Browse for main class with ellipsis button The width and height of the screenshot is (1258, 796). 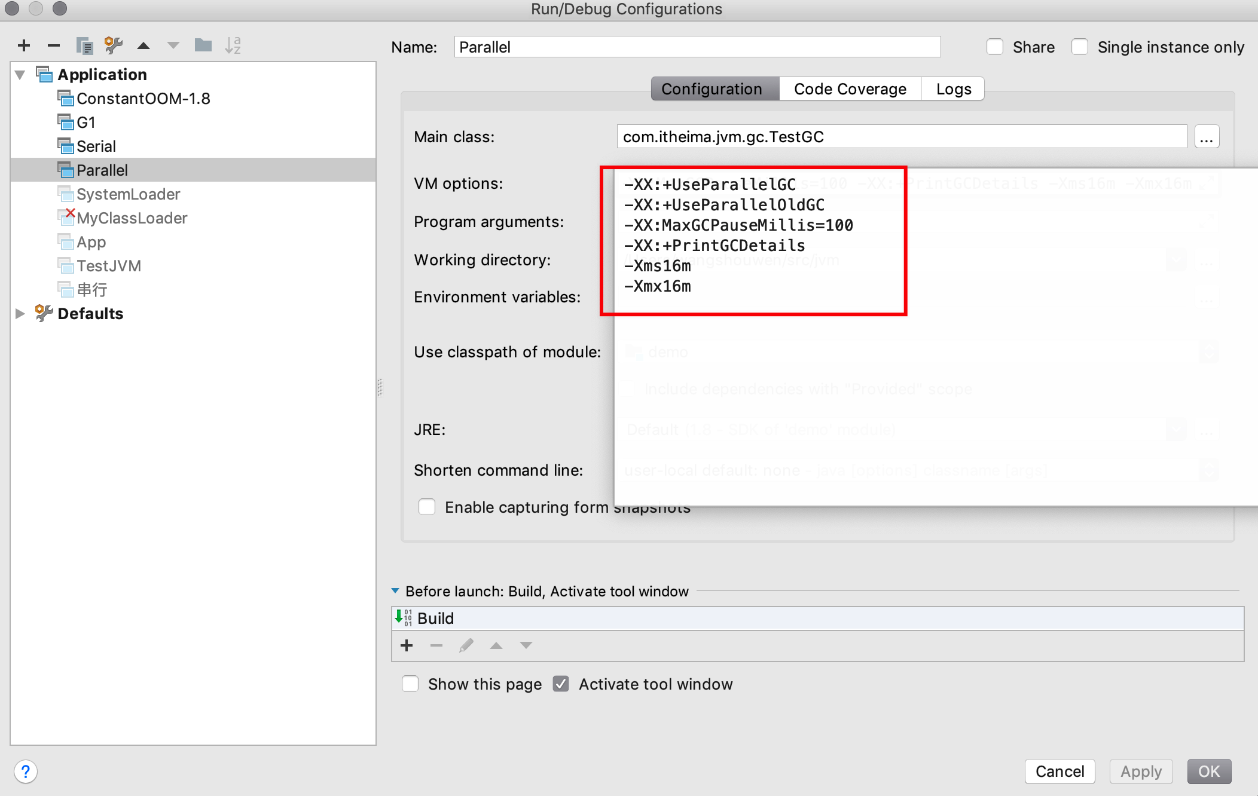pyautogui.click(x=1206, y=137)
